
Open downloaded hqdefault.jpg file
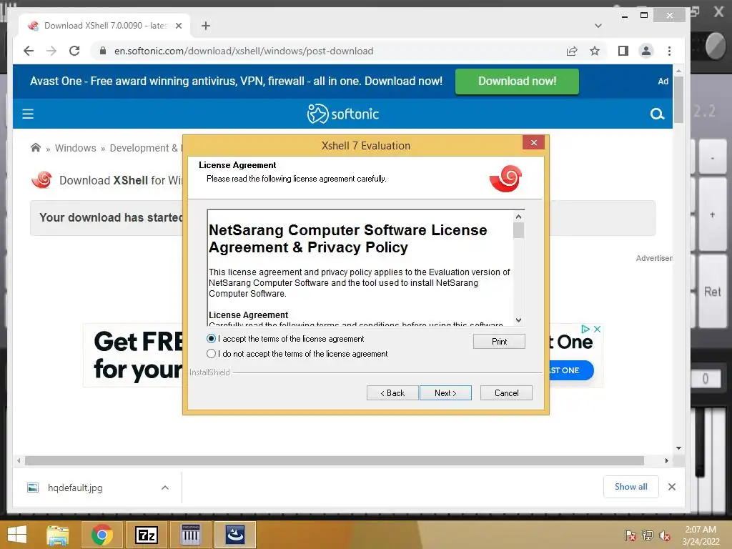[74, 488]
